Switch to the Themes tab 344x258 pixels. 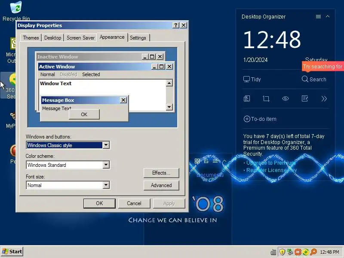pos(31,38)
